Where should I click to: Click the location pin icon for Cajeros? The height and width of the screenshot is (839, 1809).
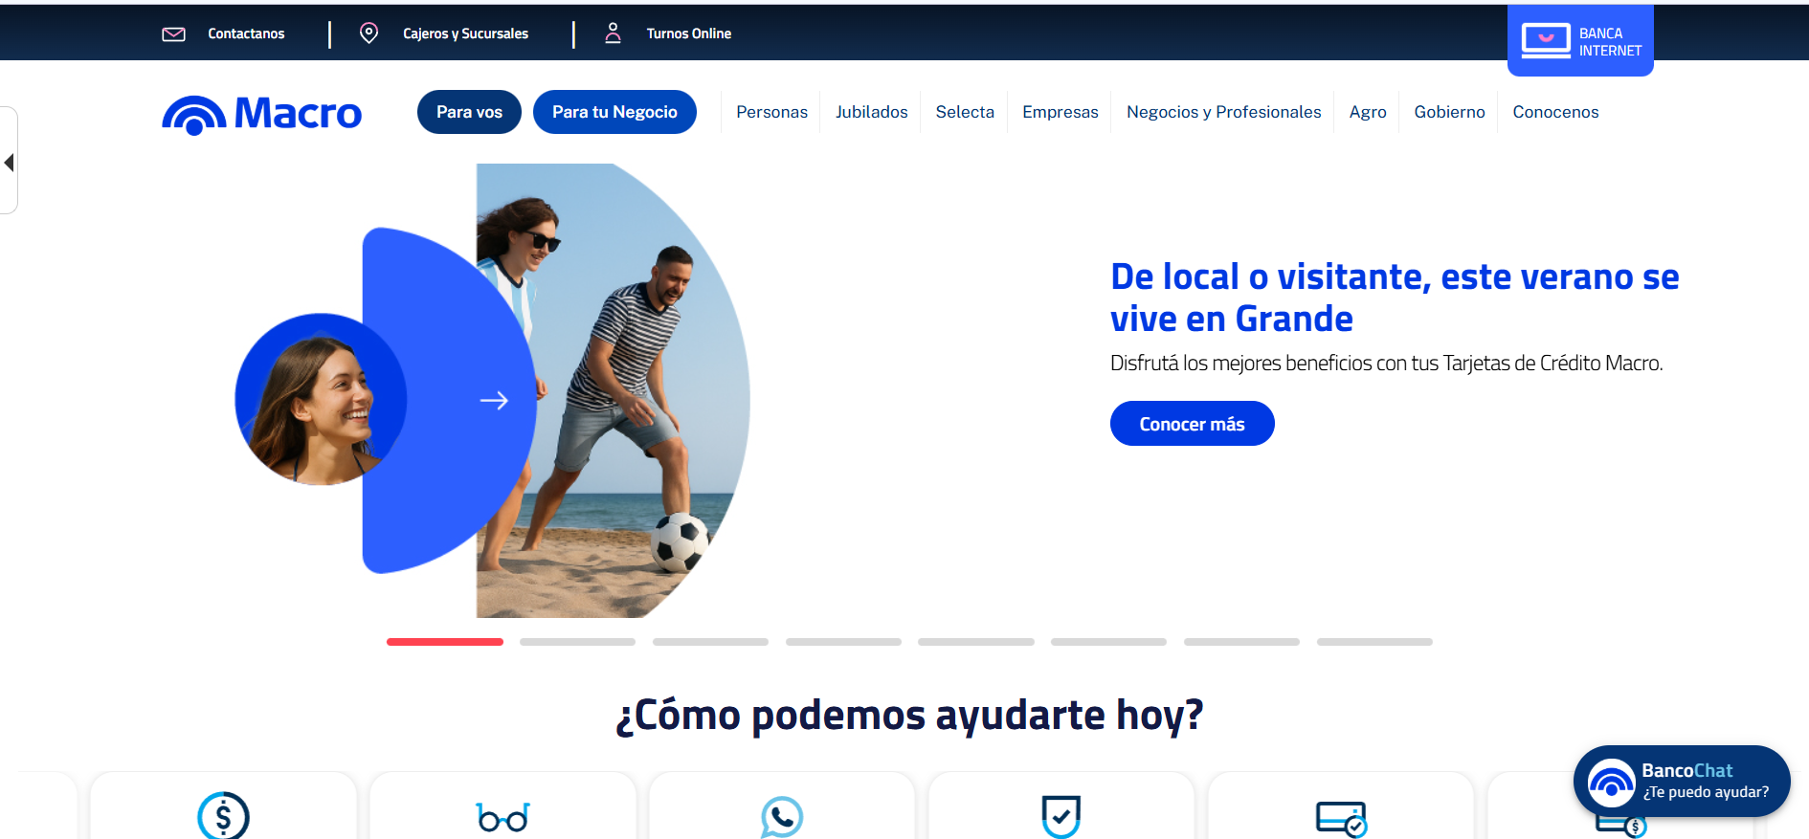(x=368, y=33)
